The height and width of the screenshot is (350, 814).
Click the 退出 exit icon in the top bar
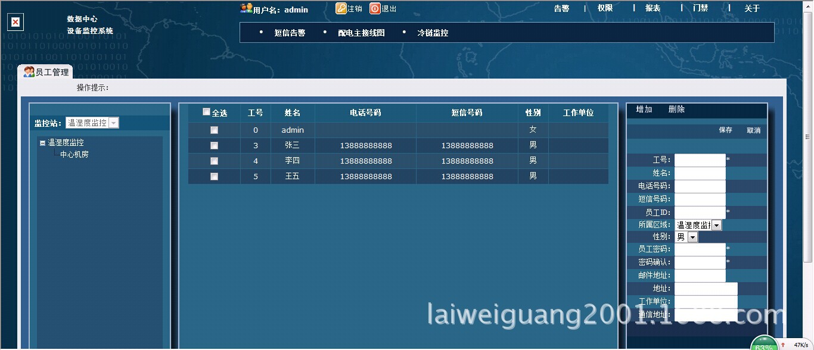374,8
